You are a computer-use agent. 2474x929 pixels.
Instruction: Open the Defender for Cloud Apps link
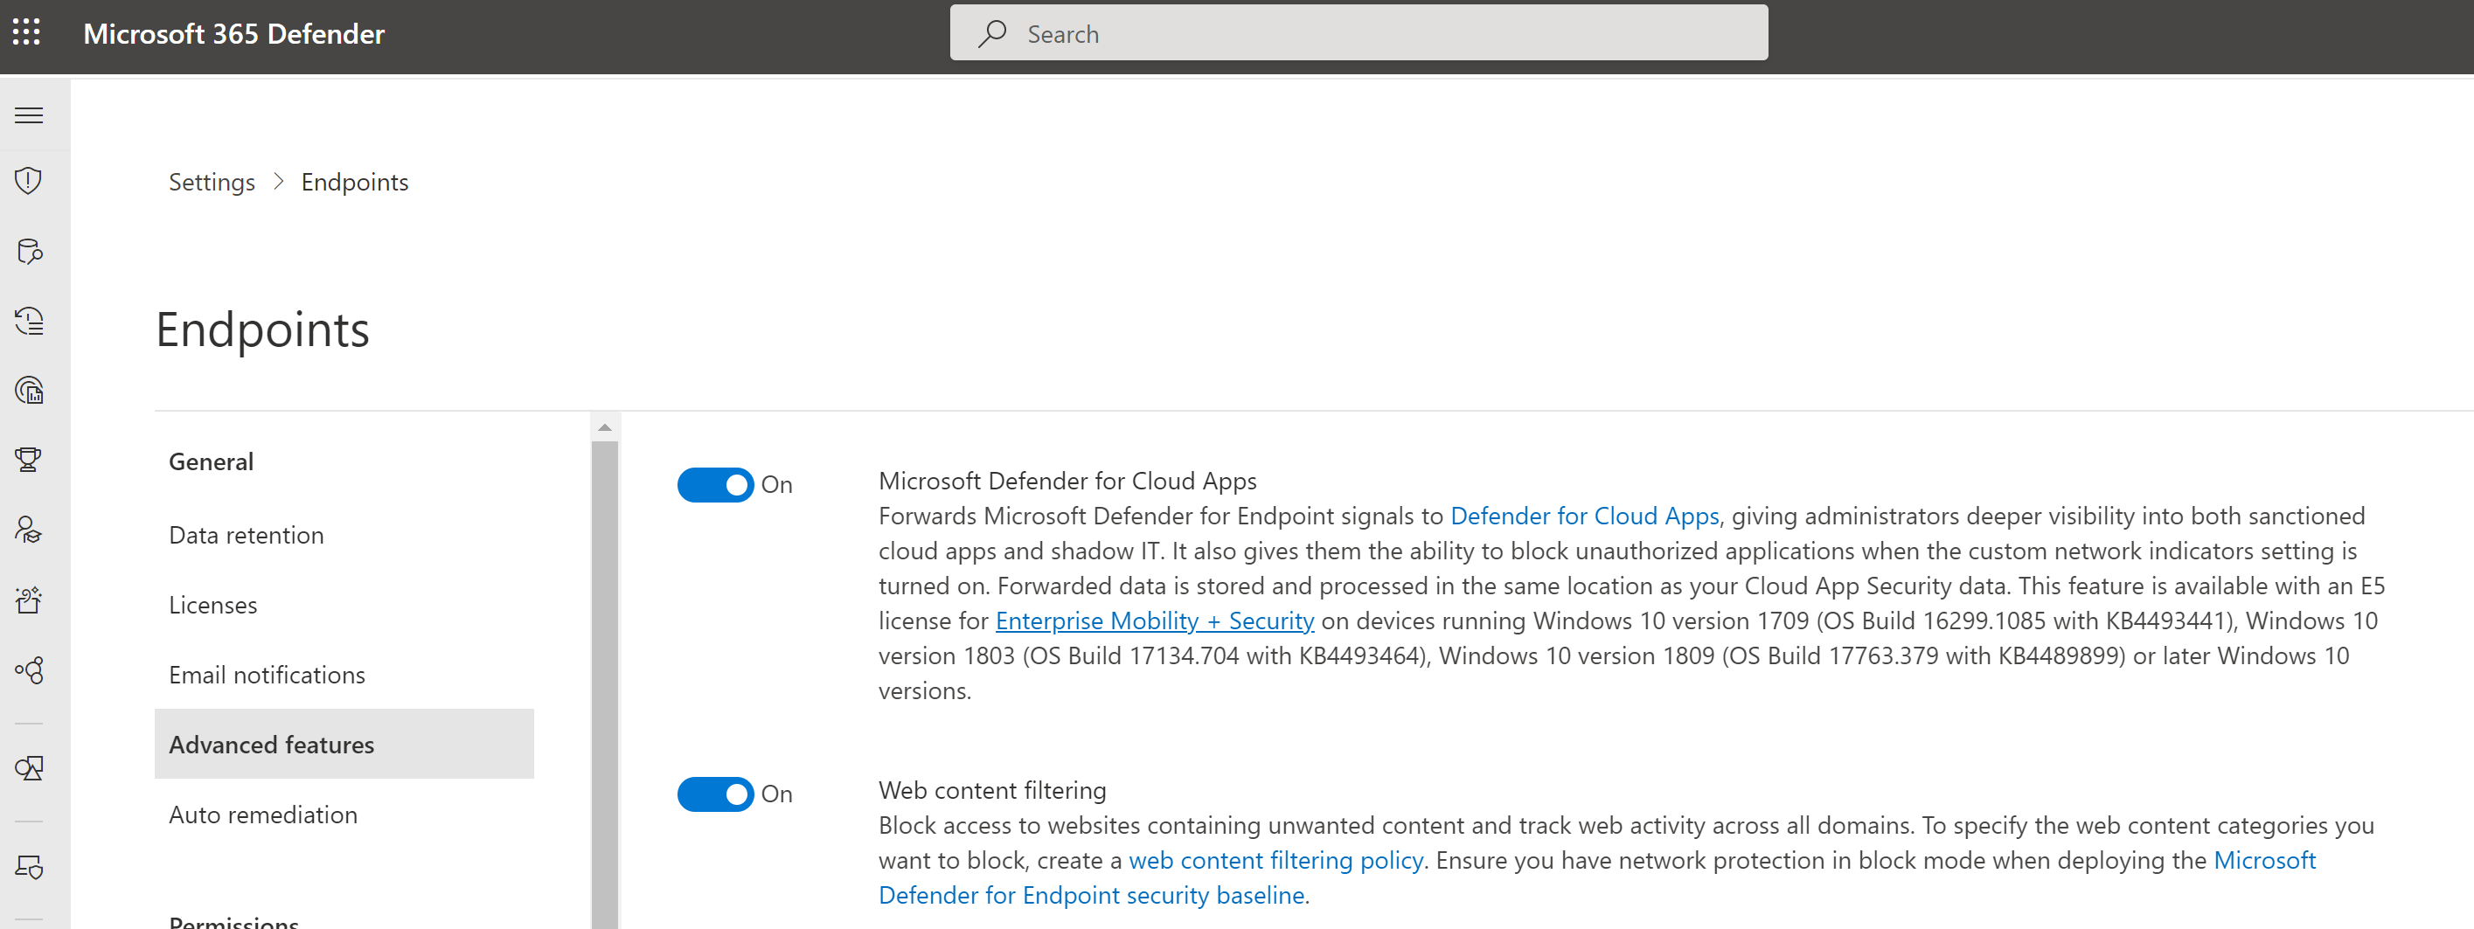1585,516
